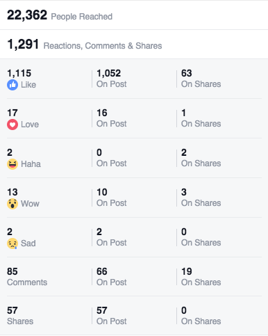
Task: Click the 16 Love On Post value
Action: coord(102,113)
